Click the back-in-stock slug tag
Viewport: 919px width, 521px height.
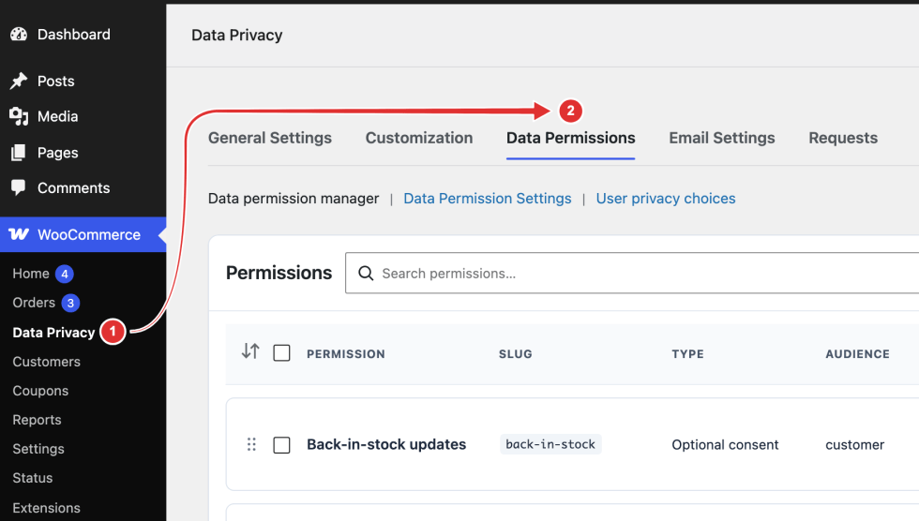tap(550, 444)
